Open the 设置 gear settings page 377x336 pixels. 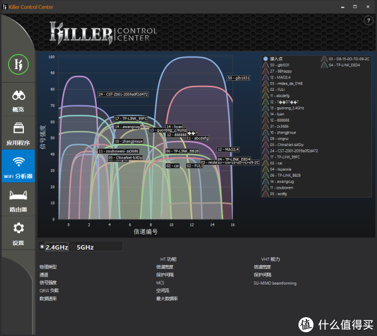[x=18, y=233]
